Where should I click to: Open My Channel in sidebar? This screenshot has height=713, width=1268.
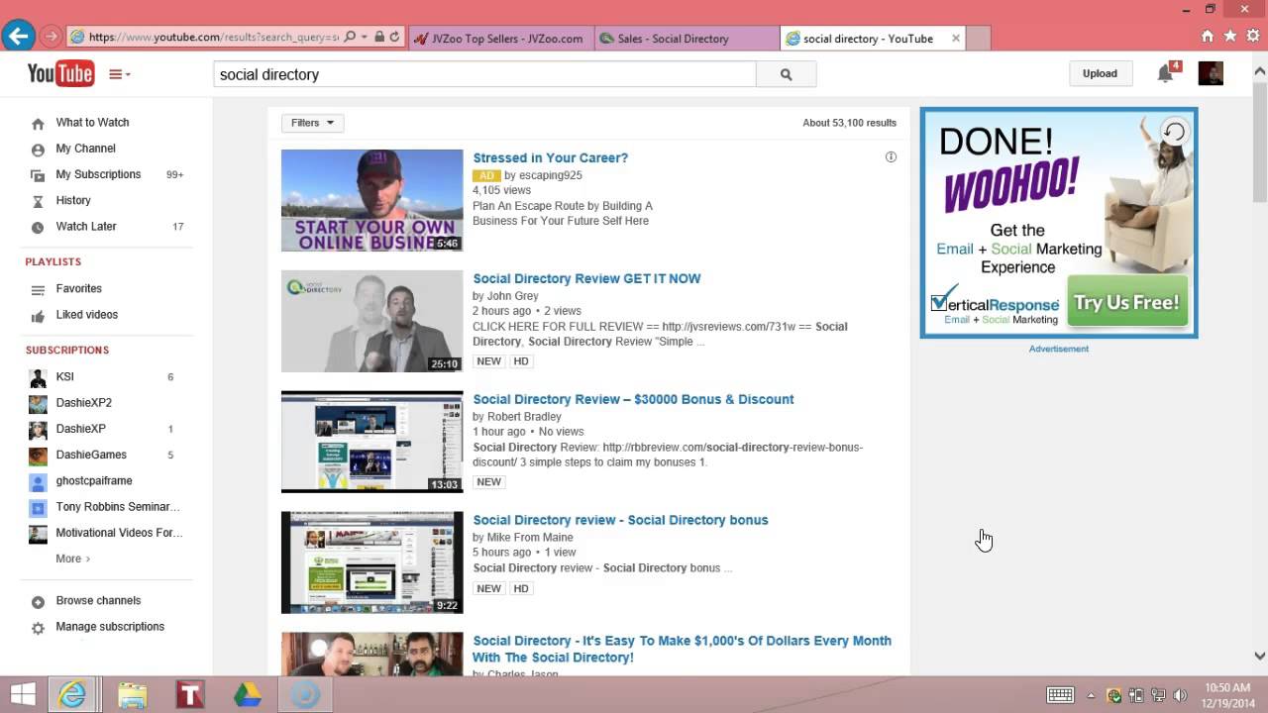85,149
